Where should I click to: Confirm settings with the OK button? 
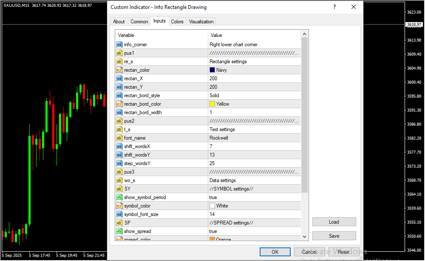(x=275, y=252)
